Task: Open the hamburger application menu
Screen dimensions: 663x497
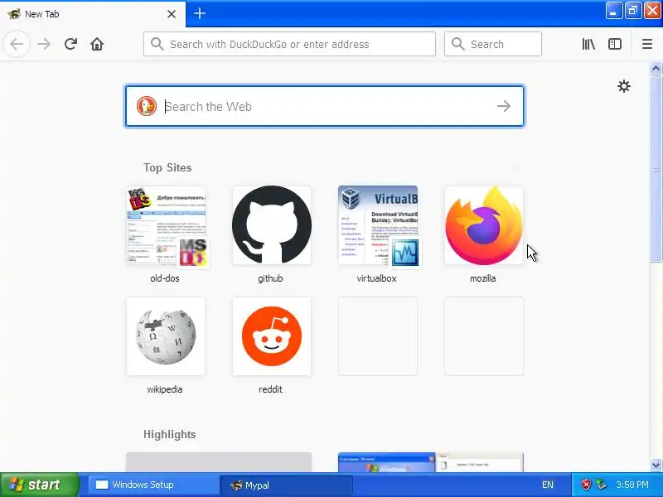Action: pos(647,44)
